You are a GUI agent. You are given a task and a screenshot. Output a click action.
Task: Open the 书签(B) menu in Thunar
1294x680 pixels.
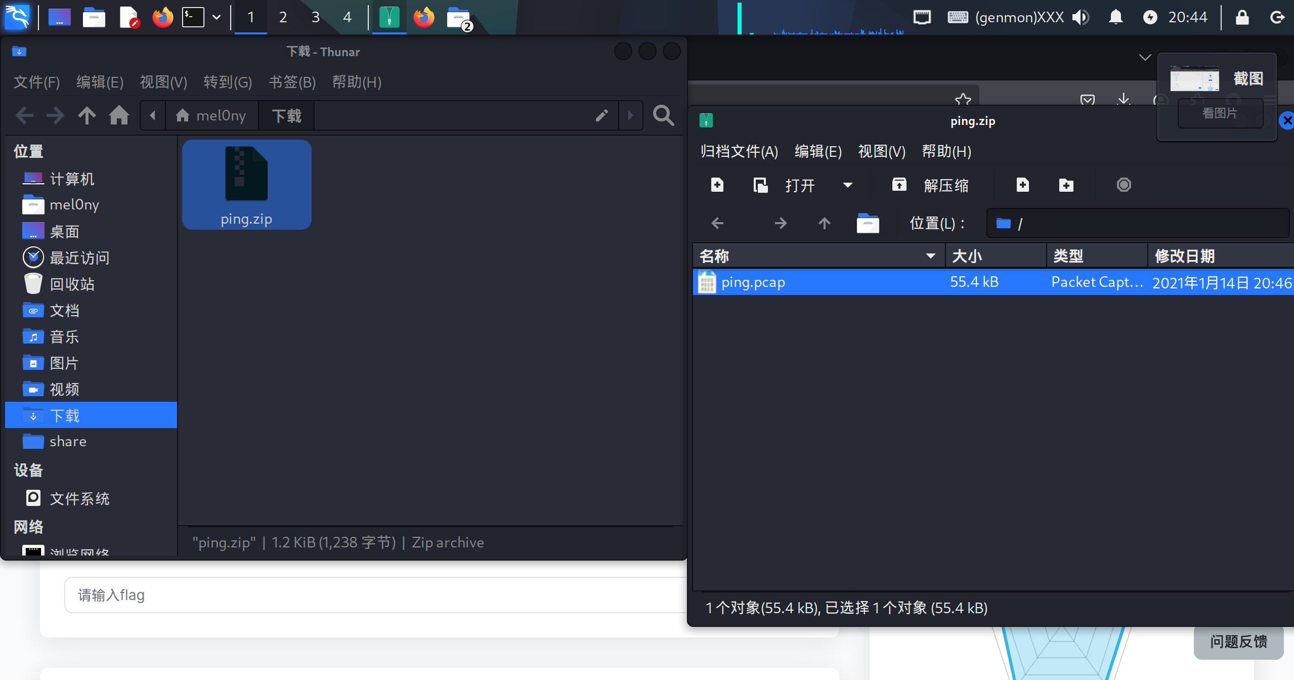pyautogui.click(x=292, y=82)
